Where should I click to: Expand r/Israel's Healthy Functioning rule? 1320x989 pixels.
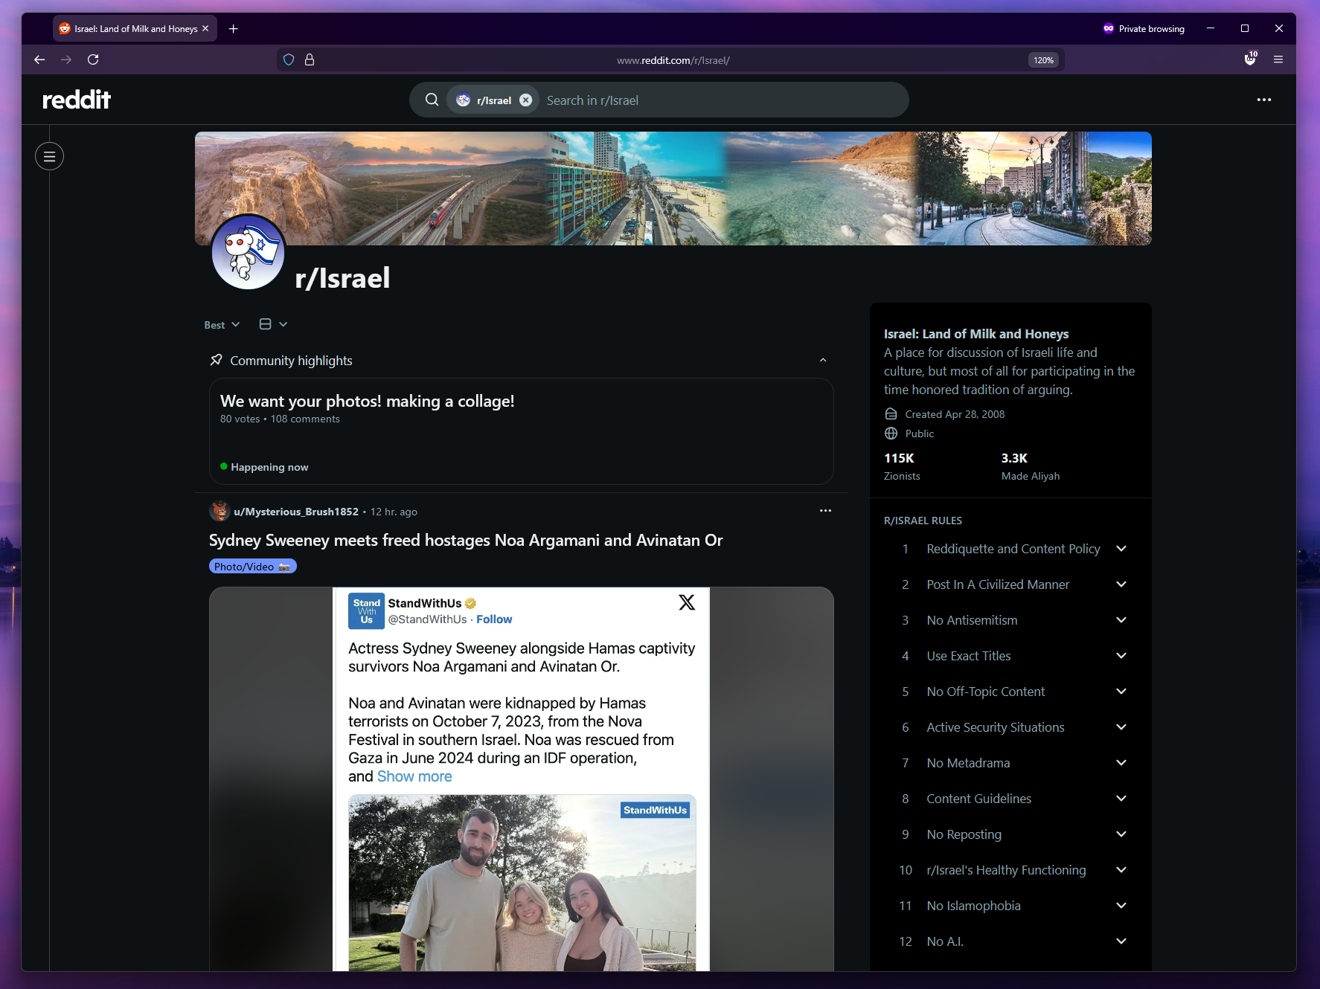tap(1121, 870)
